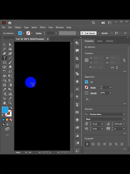Select the Line Segment tool
This screenshot has height=174, width=130.
tap(10, 58)
